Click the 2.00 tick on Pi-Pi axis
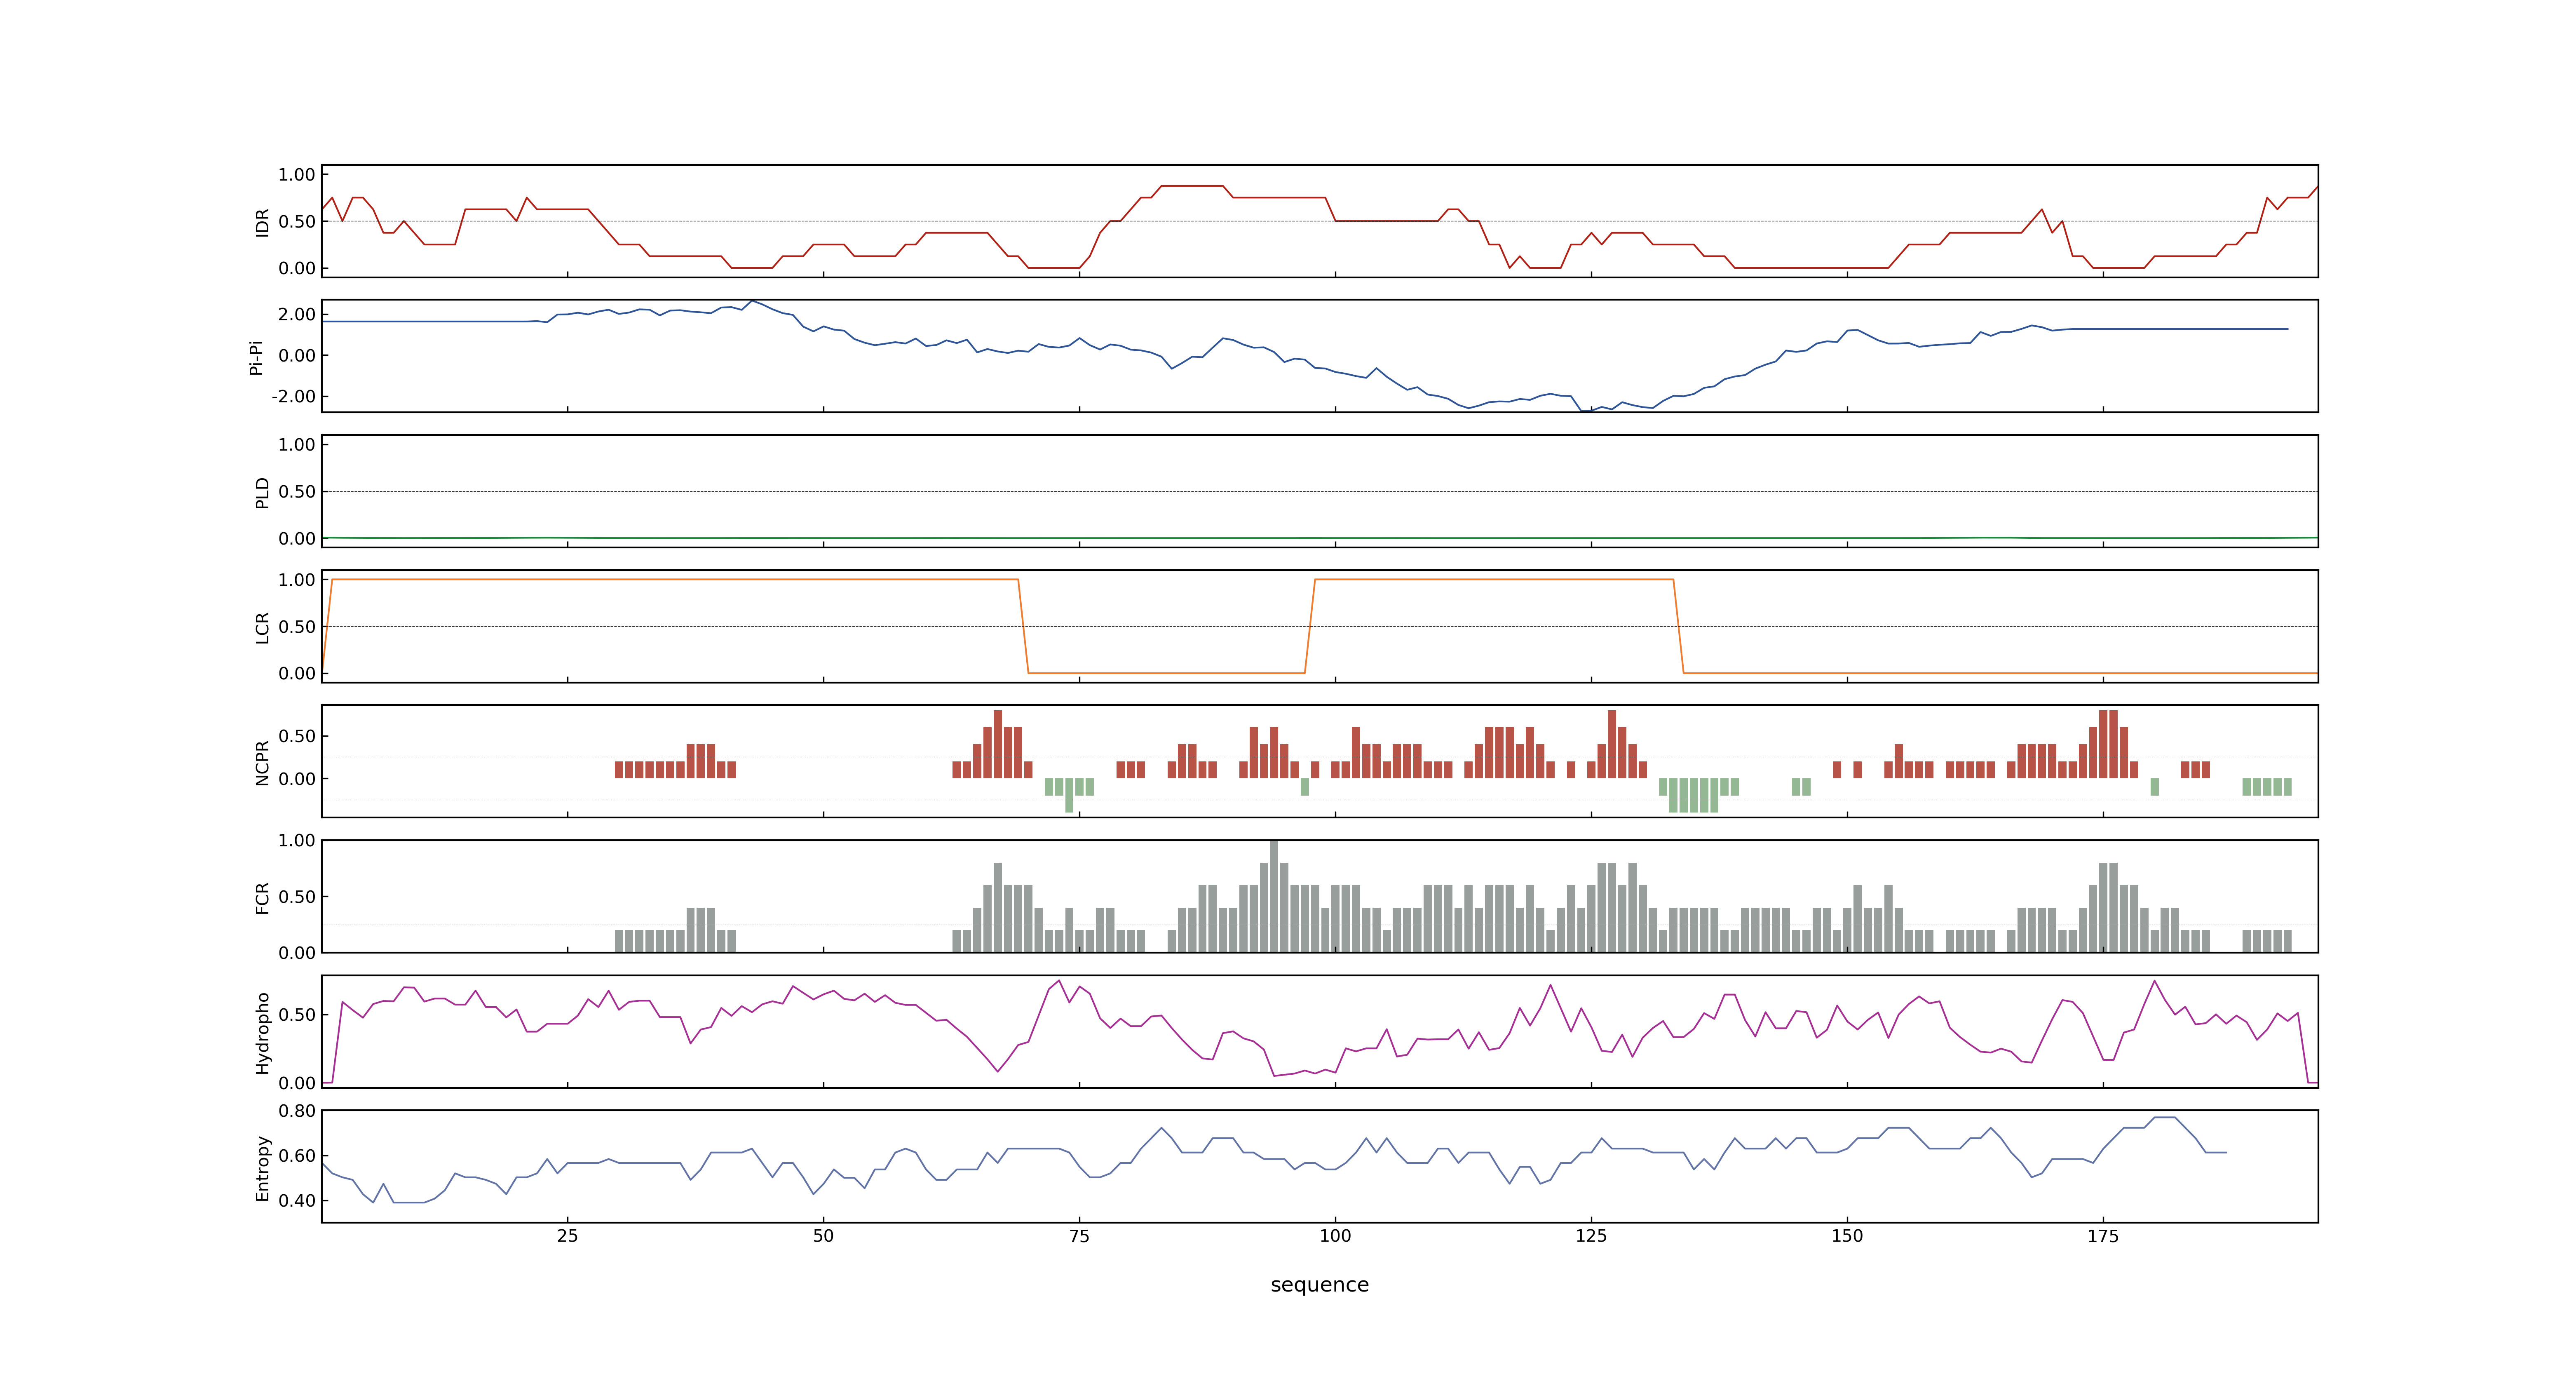Viewport: 2576px width, 1374px height. click(x=297, y=314)
